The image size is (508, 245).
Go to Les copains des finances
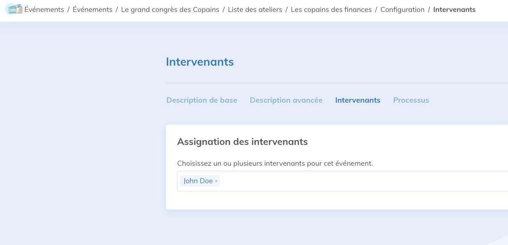point(331,9)
